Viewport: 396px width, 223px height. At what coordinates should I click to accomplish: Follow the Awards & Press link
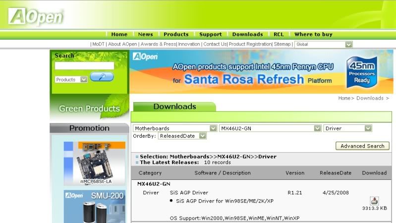pos(158,44)
